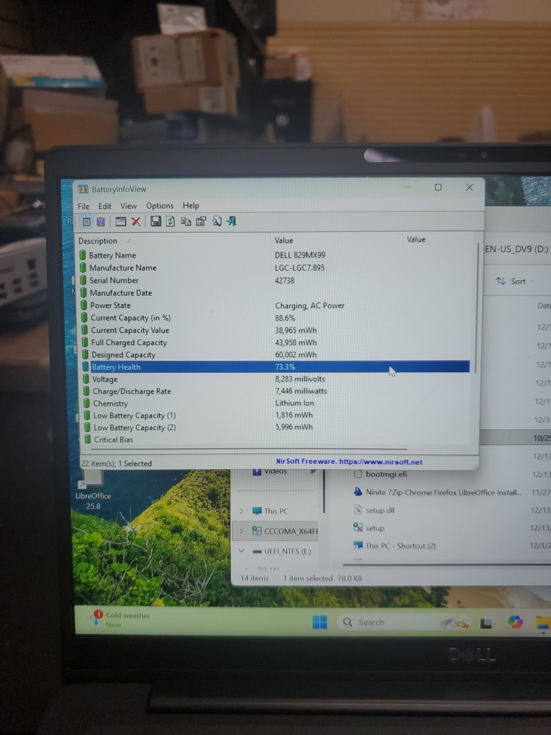The image size is (551, 735).
Task: Click the window-style icon before the red X
Action: (120, 222)
